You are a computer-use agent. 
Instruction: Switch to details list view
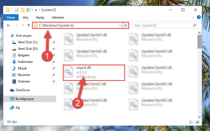192,122
